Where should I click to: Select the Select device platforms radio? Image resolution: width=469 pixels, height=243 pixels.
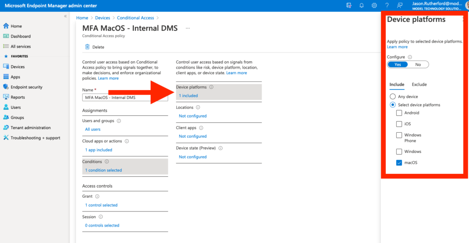click(393, 105)
